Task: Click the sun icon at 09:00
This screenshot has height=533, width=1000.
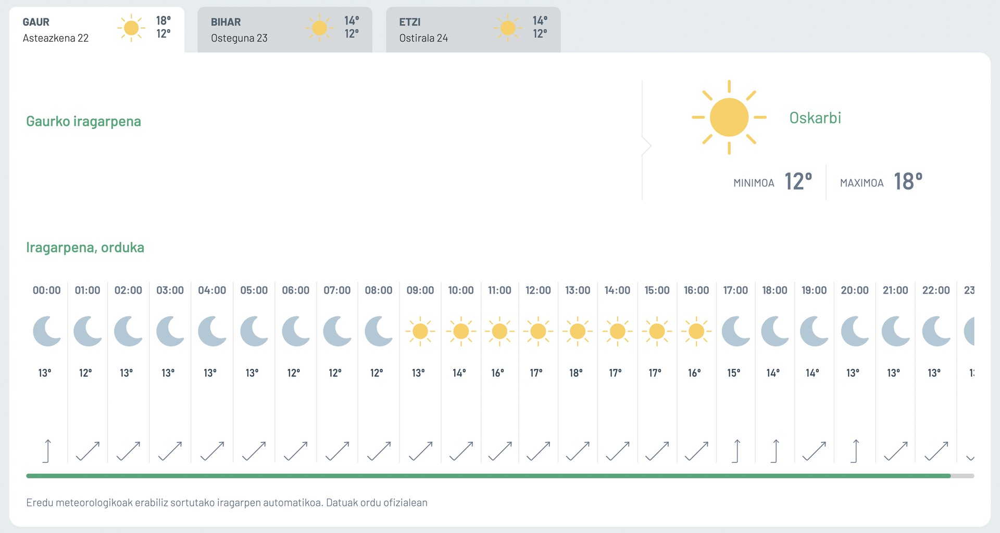Action: 420,331
